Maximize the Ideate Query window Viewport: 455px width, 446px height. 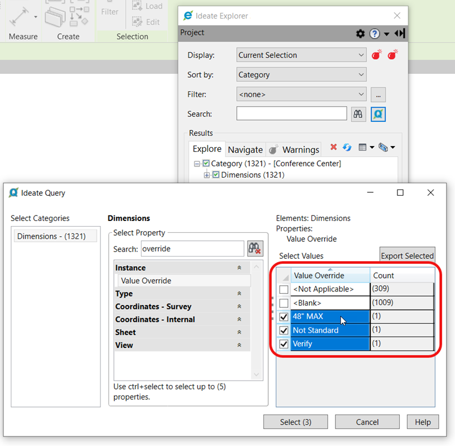pyautogui.click(x=400, y=193)
